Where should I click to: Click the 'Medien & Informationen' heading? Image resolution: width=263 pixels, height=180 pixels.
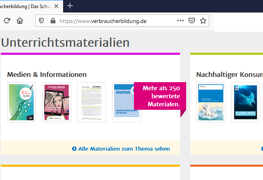pos(47,74)
